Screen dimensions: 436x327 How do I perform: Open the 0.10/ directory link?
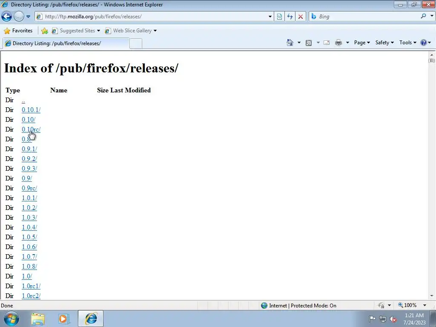pyautogui.click(x=29, y=120)
